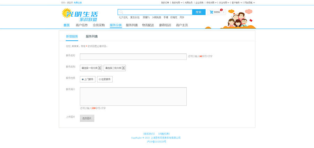Screen dimensions: 314x148
Task: Expand the 网站导航 menu in top bar
Action: click(249, 2)
